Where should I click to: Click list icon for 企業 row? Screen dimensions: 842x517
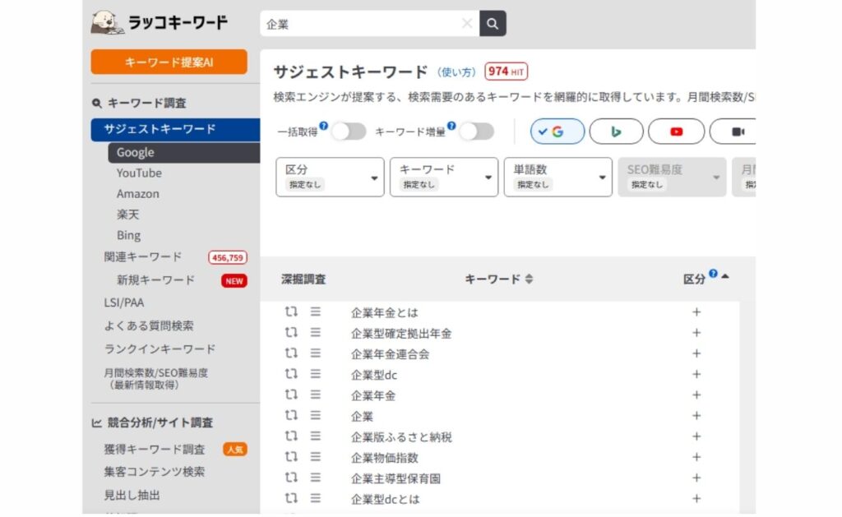(x=315, y=416)
